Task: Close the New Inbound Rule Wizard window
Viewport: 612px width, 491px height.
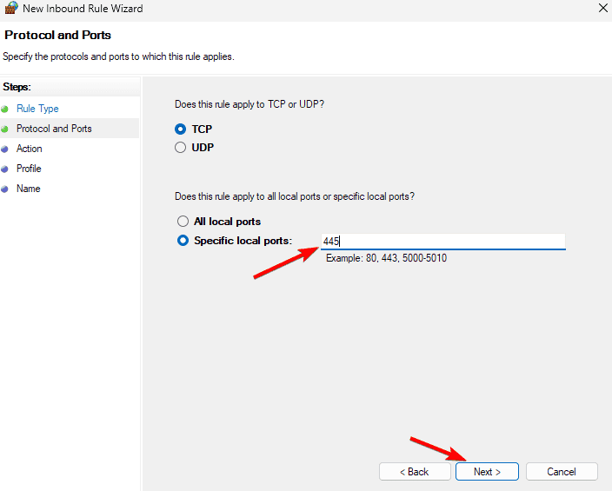Action: click(x=603, y=9)
